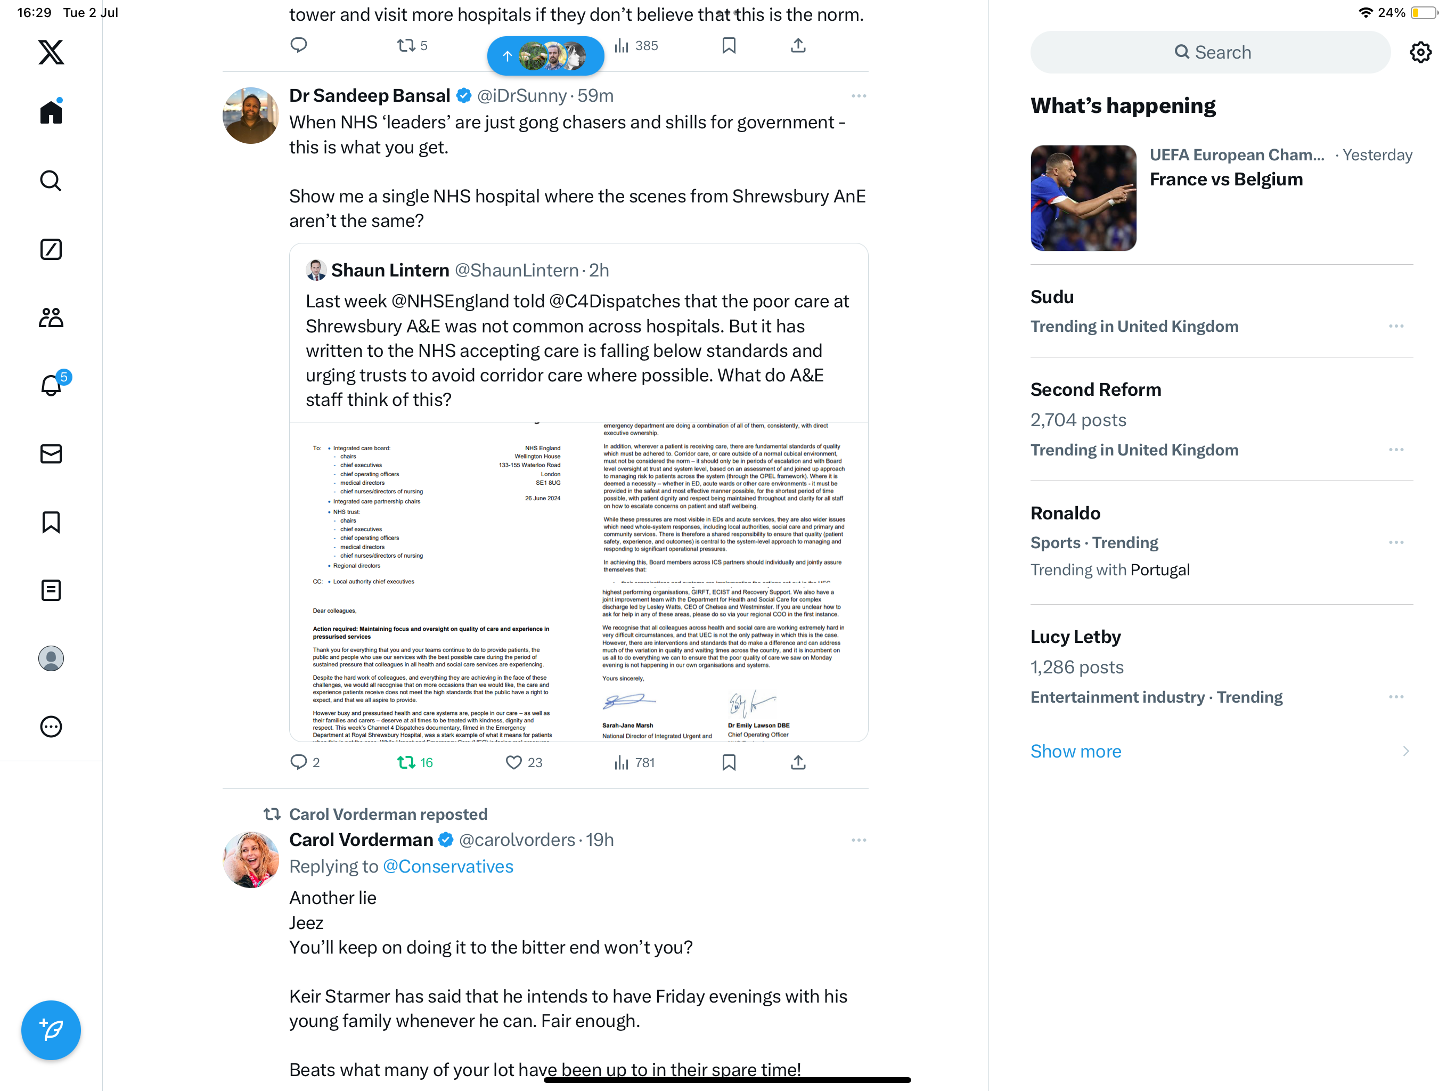Go to Home tab in sidebar
This screenshot has width=1455, height=1091.
click(51, 111)
